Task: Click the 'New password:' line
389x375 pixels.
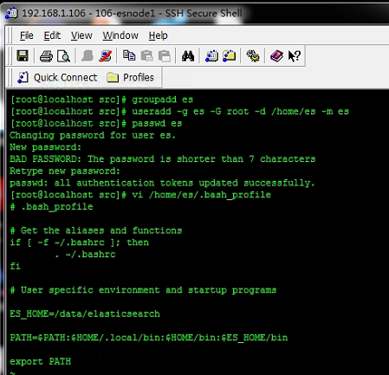Action: pos(45,147)
